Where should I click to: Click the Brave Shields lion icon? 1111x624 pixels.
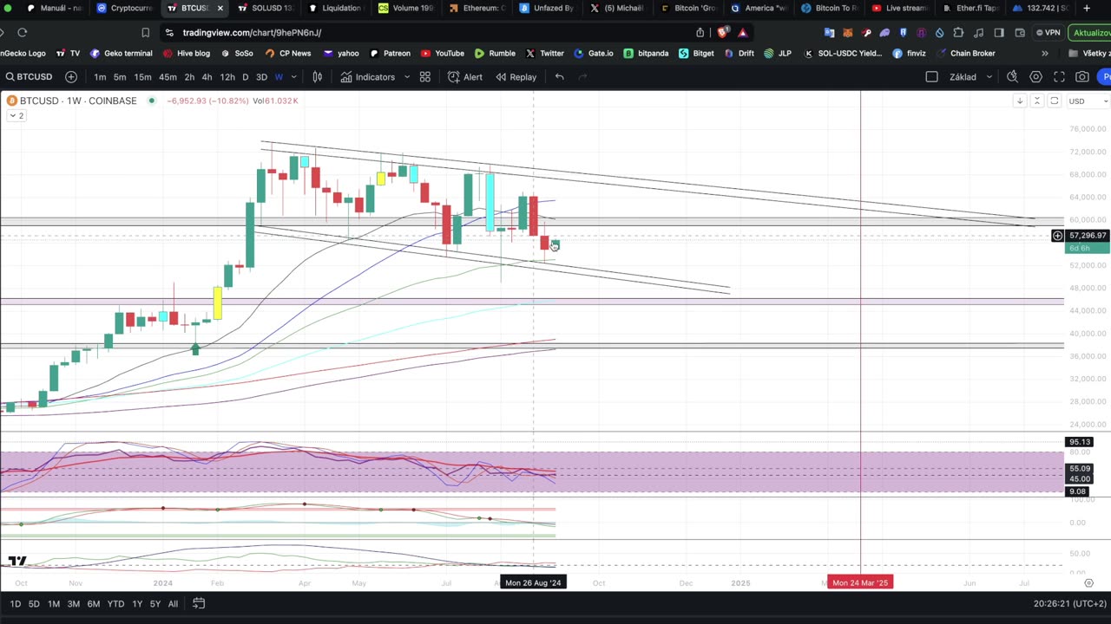[722, 33]
